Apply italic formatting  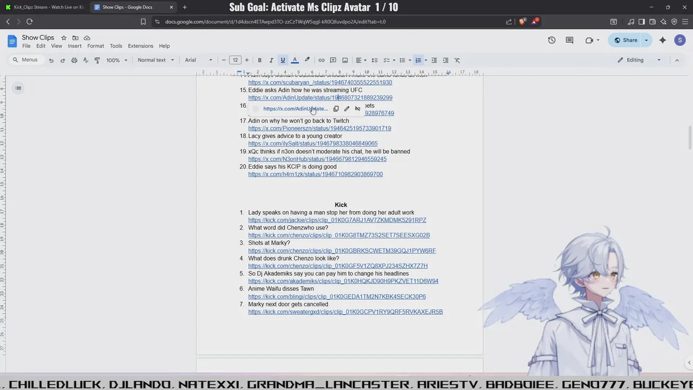click(271, 60)
